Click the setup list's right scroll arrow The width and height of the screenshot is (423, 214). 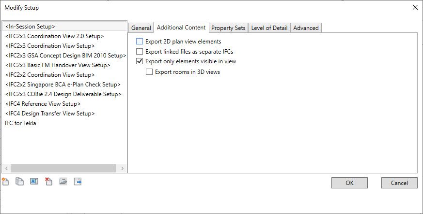tap(122, 168)
